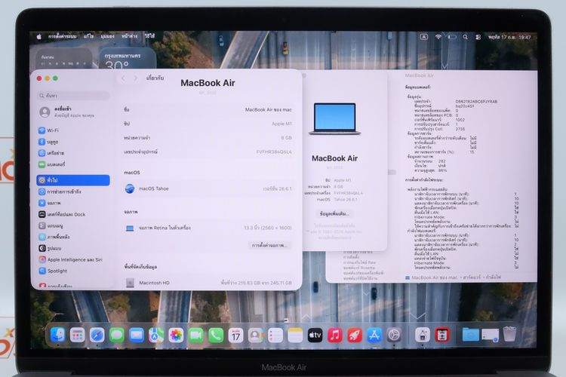Open Finder from the Dock
566x377 pixels.
click(x=58, y=336)
